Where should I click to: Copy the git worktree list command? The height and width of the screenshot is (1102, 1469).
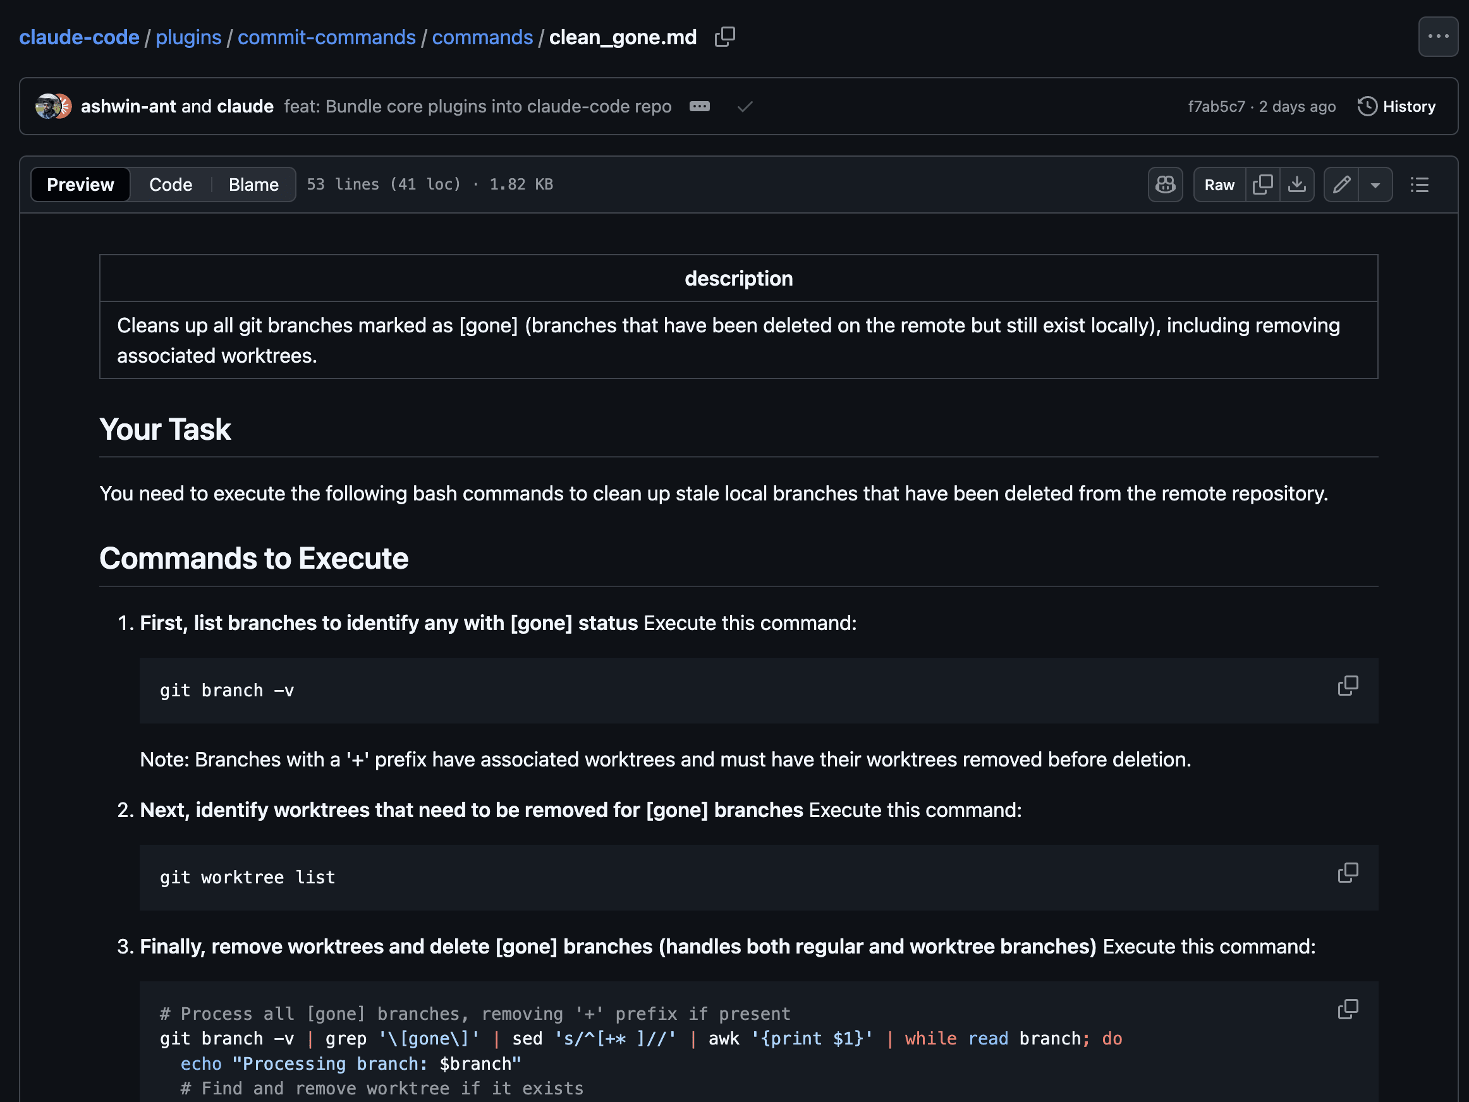(x=1348, y=872)
